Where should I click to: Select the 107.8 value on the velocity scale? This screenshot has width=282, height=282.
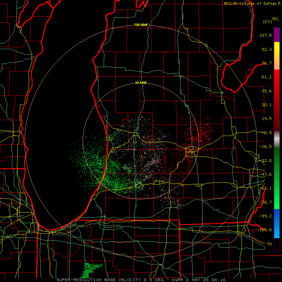[x=265, y=35]
